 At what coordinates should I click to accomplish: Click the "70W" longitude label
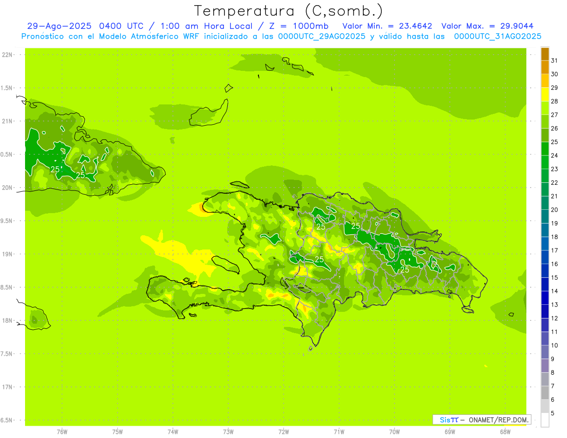click(x=395, y=431)
